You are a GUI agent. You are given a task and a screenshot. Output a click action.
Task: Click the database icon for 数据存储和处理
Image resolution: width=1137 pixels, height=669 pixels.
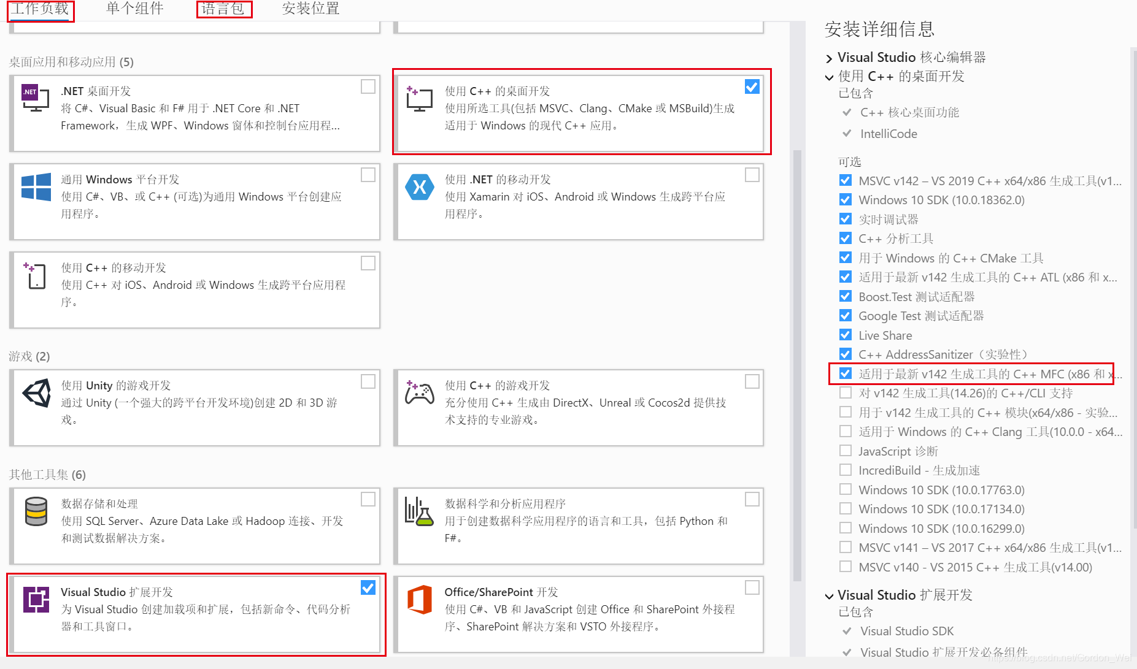36,511
